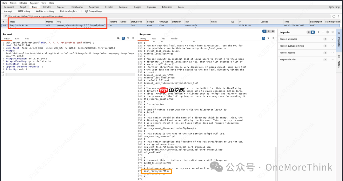Open the Project menu

pos(13,3)
